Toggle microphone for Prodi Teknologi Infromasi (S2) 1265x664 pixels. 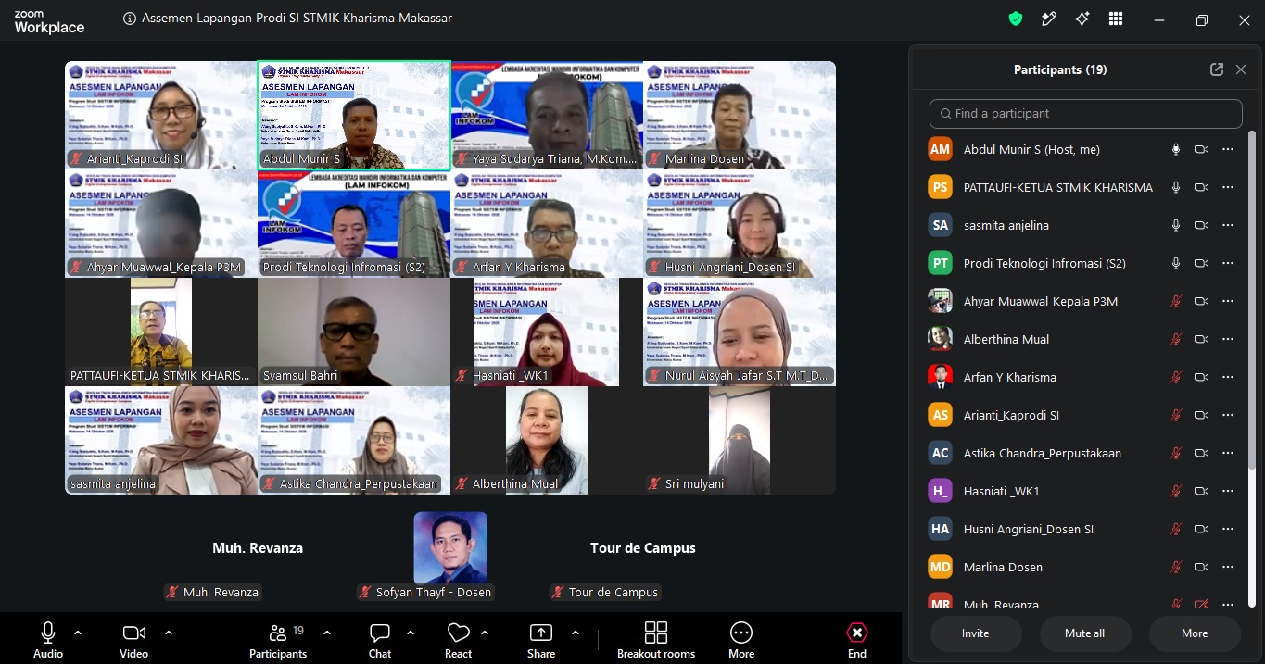1176,263
